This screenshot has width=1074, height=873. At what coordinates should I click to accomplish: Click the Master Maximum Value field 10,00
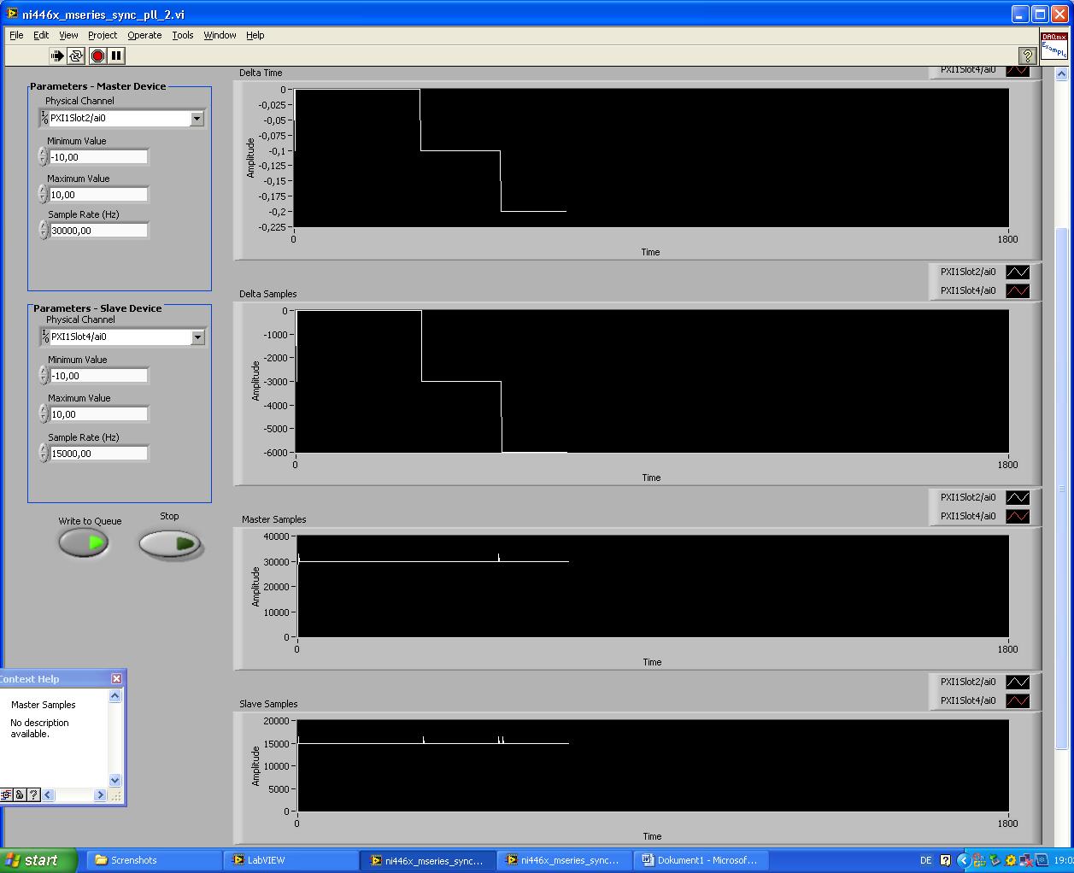pos(98,195)
